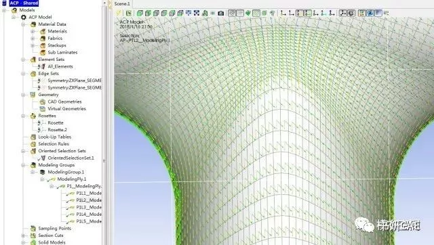The image size is (434, 245).
Task: Select the Rosette item under Rosettes
Action: [56, 123]
